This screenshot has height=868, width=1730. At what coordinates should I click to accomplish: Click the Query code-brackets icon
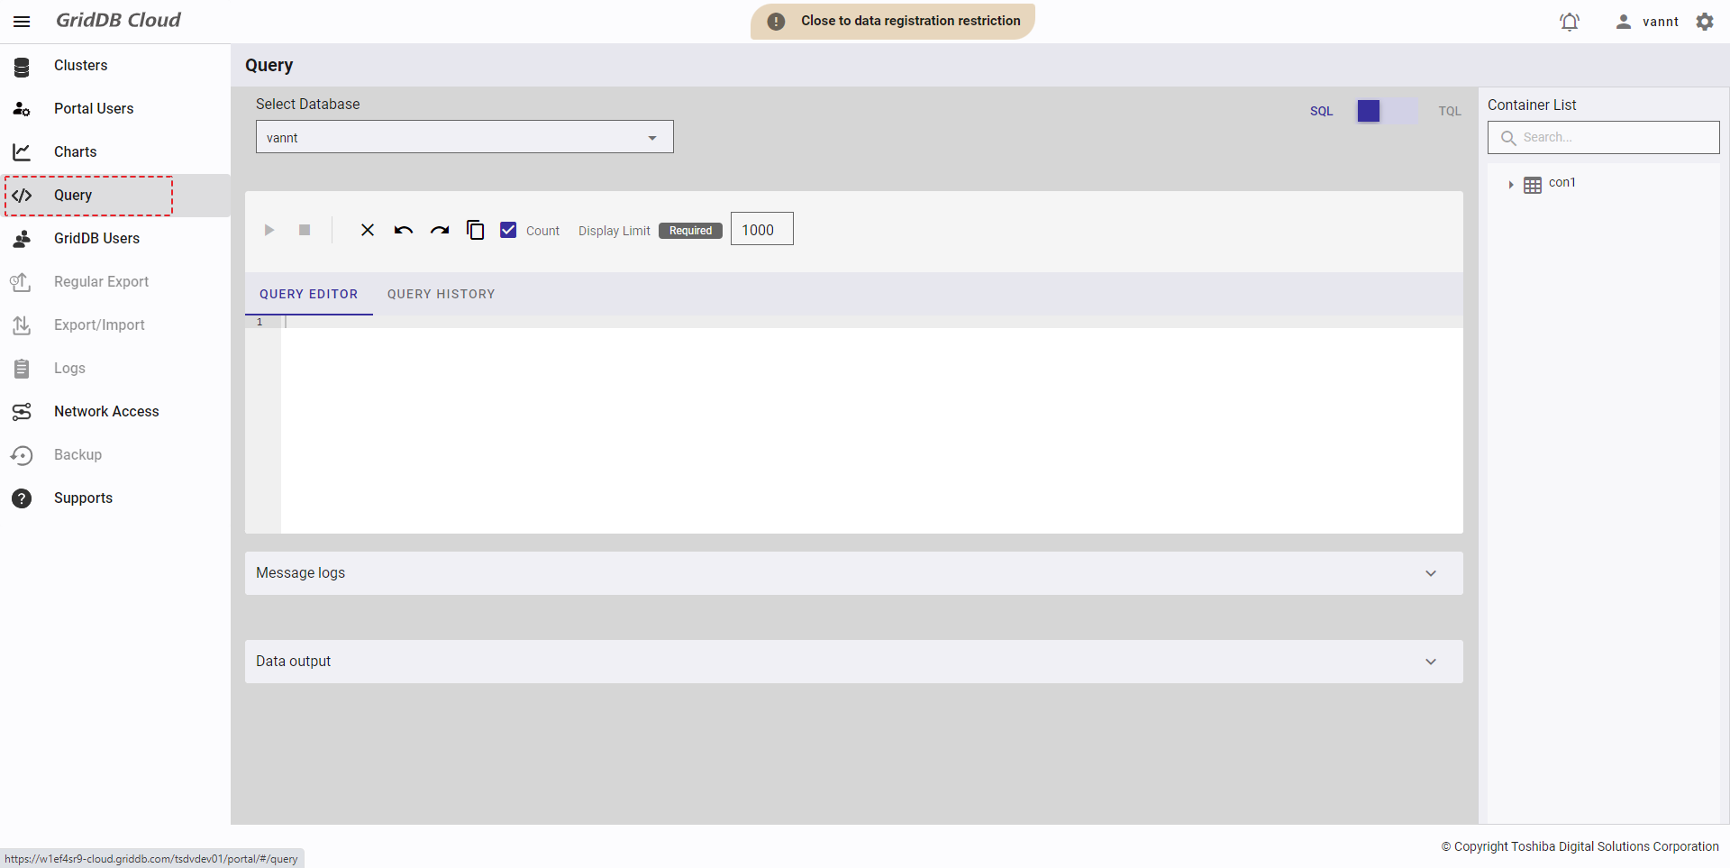[22, 196]
